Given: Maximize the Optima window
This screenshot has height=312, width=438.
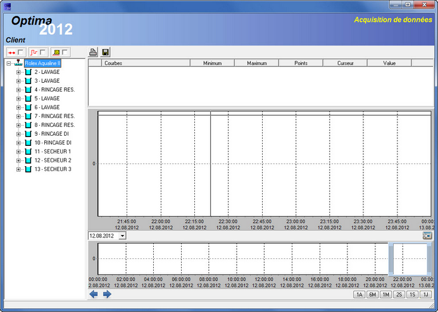Looking at the screenshot, I should click(408, 5).
